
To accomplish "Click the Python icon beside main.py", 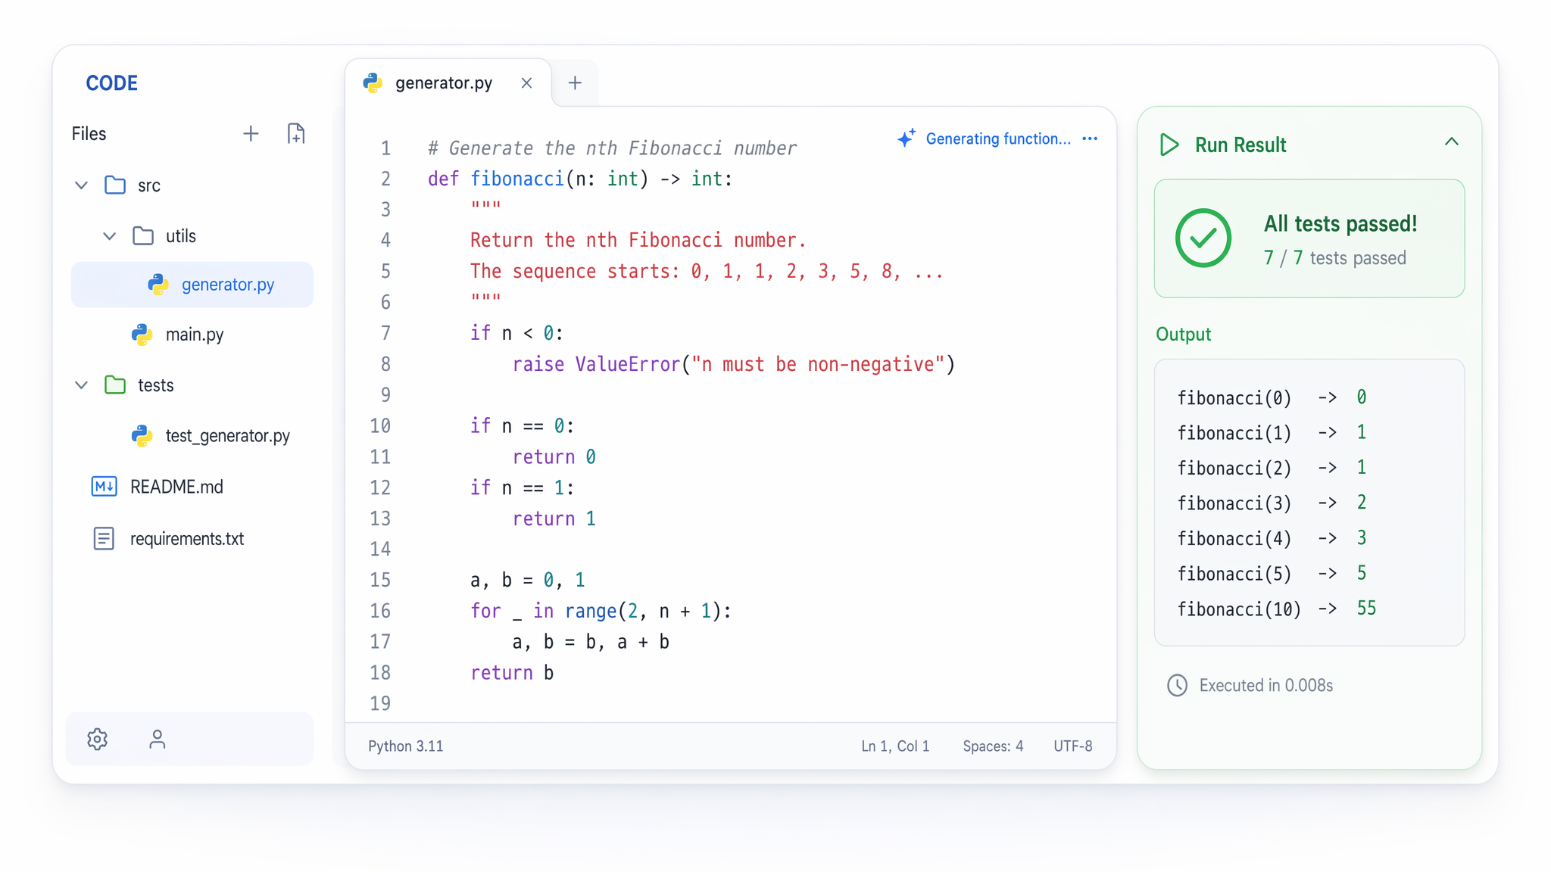I will pyautogui.click(x=142, y=335).
